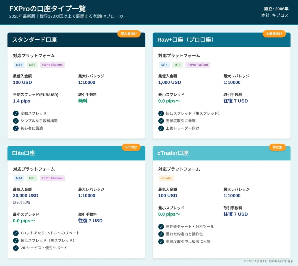Select the MT5 tag in スタンダード口座 card

click(32, 65)
